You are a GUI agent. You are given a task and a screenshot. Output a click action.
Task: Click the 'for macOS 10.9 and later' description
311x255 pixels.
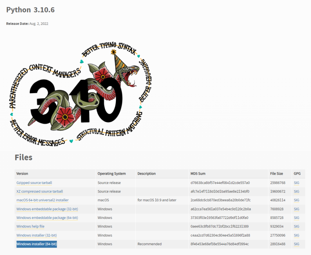[x=157, y=200]
